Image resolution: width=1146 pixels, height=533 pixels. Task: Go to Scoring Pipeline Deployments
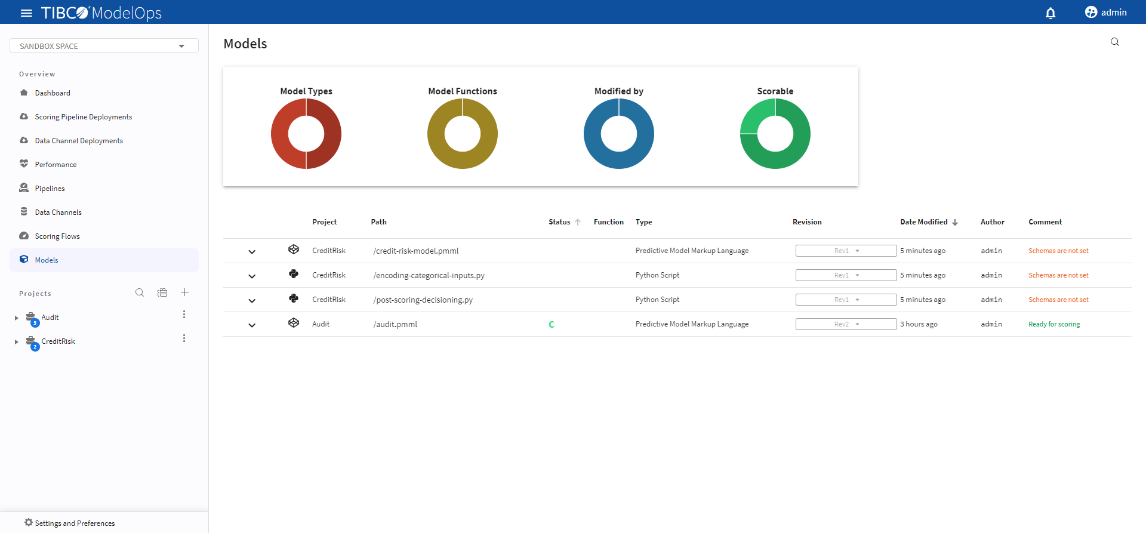(83, 117)
